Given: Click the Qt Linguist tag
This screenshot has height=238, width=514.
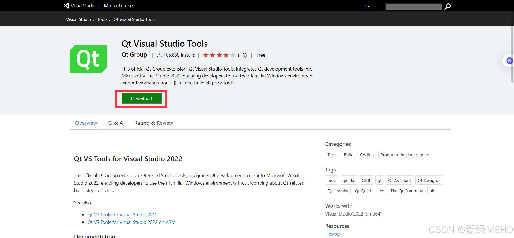Looking at the screenshot, I should [x=338, y=191].
